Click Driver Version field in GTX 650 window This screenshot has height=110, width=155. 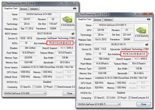tap(47, 67)
